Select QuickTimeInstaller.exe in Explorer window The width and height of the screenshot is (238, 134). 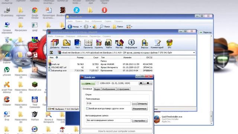point(168,119)
